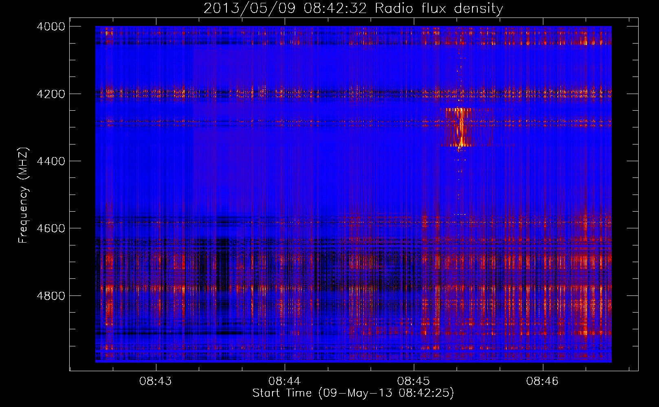Image resolution: width=659 pixels, height=407 pixels.
Task: Click the 08:45 time axis label
Action: tap(414, 381)
